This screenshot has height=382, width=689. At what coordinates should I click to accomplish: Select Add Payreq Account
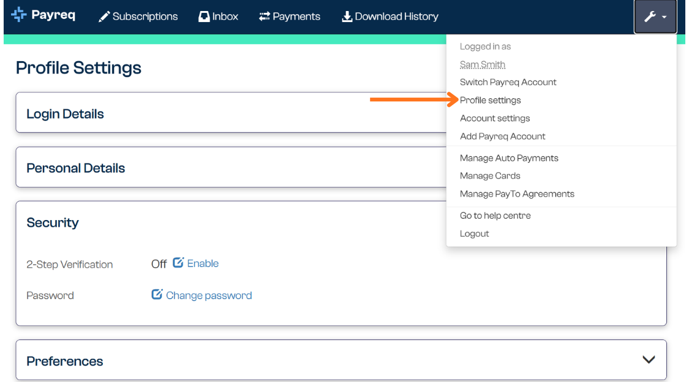503,136
